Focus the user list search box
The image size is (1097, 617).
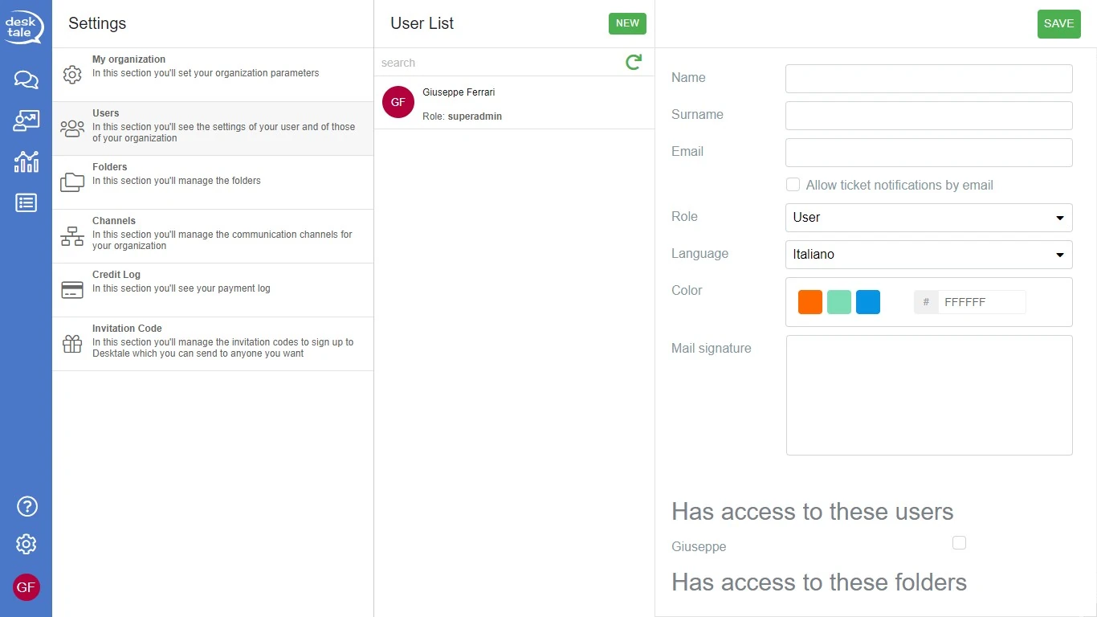[x=500, y=63]
